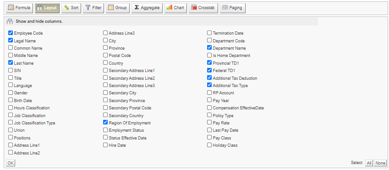This screenshot has width=389, height=170.
Task: Uncheck the Department Name checkbox
Action: pos(209,47)
